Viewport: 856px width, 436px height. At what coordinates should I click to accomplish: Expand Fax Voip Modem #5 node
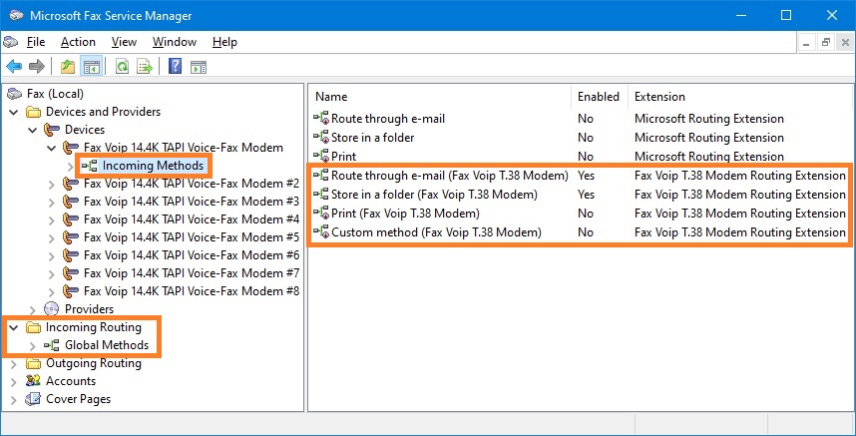tap(52, 237)
